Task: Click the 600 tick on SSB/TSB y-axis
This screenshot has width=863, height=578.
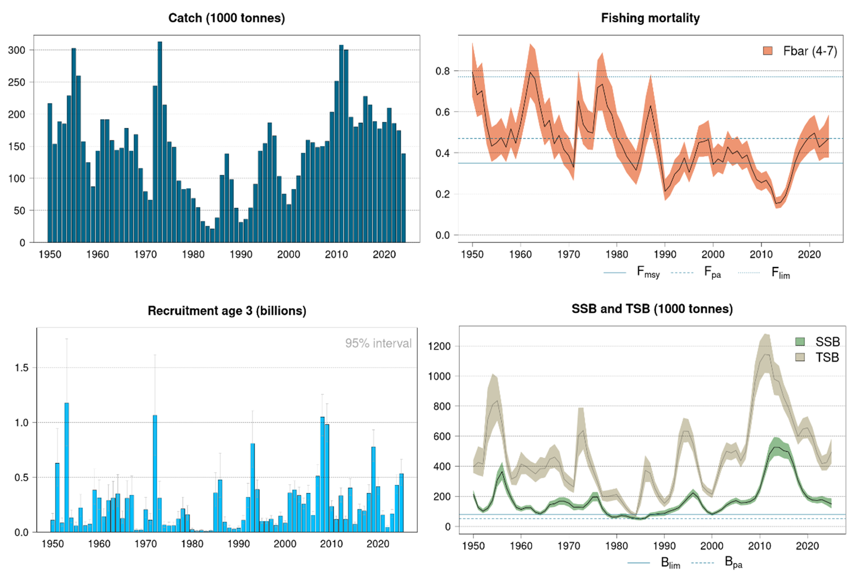Action: 442,436
